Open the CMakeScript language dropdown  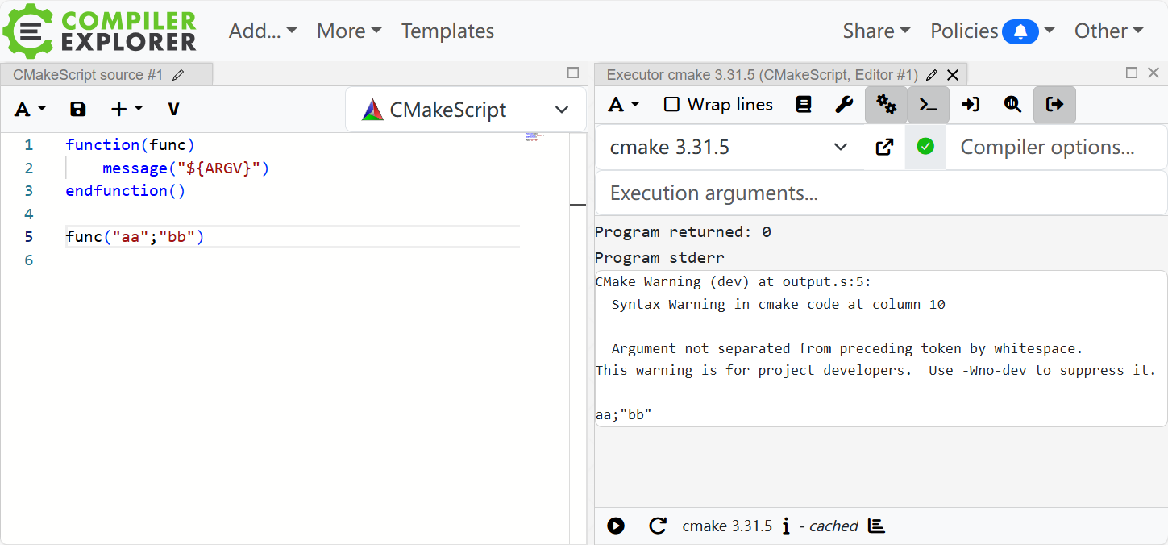[x=466, y=110]
